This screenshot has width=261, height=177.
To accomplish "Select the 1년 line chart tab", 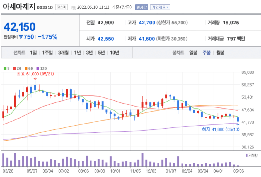I will point(78,53).
